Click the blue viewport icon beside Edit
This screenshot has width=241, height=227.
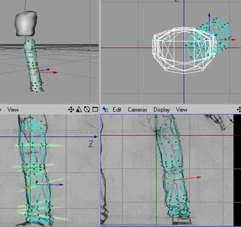point(105,110)
